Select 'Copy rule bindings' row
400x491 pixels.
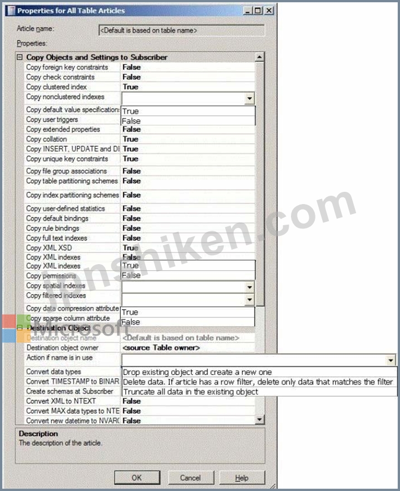pyautogui.click(x=140, y=229)
